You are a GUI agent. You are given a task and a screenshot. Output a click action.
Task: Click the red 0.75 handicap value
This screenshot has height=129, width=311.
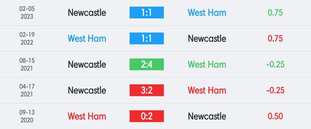275,39
